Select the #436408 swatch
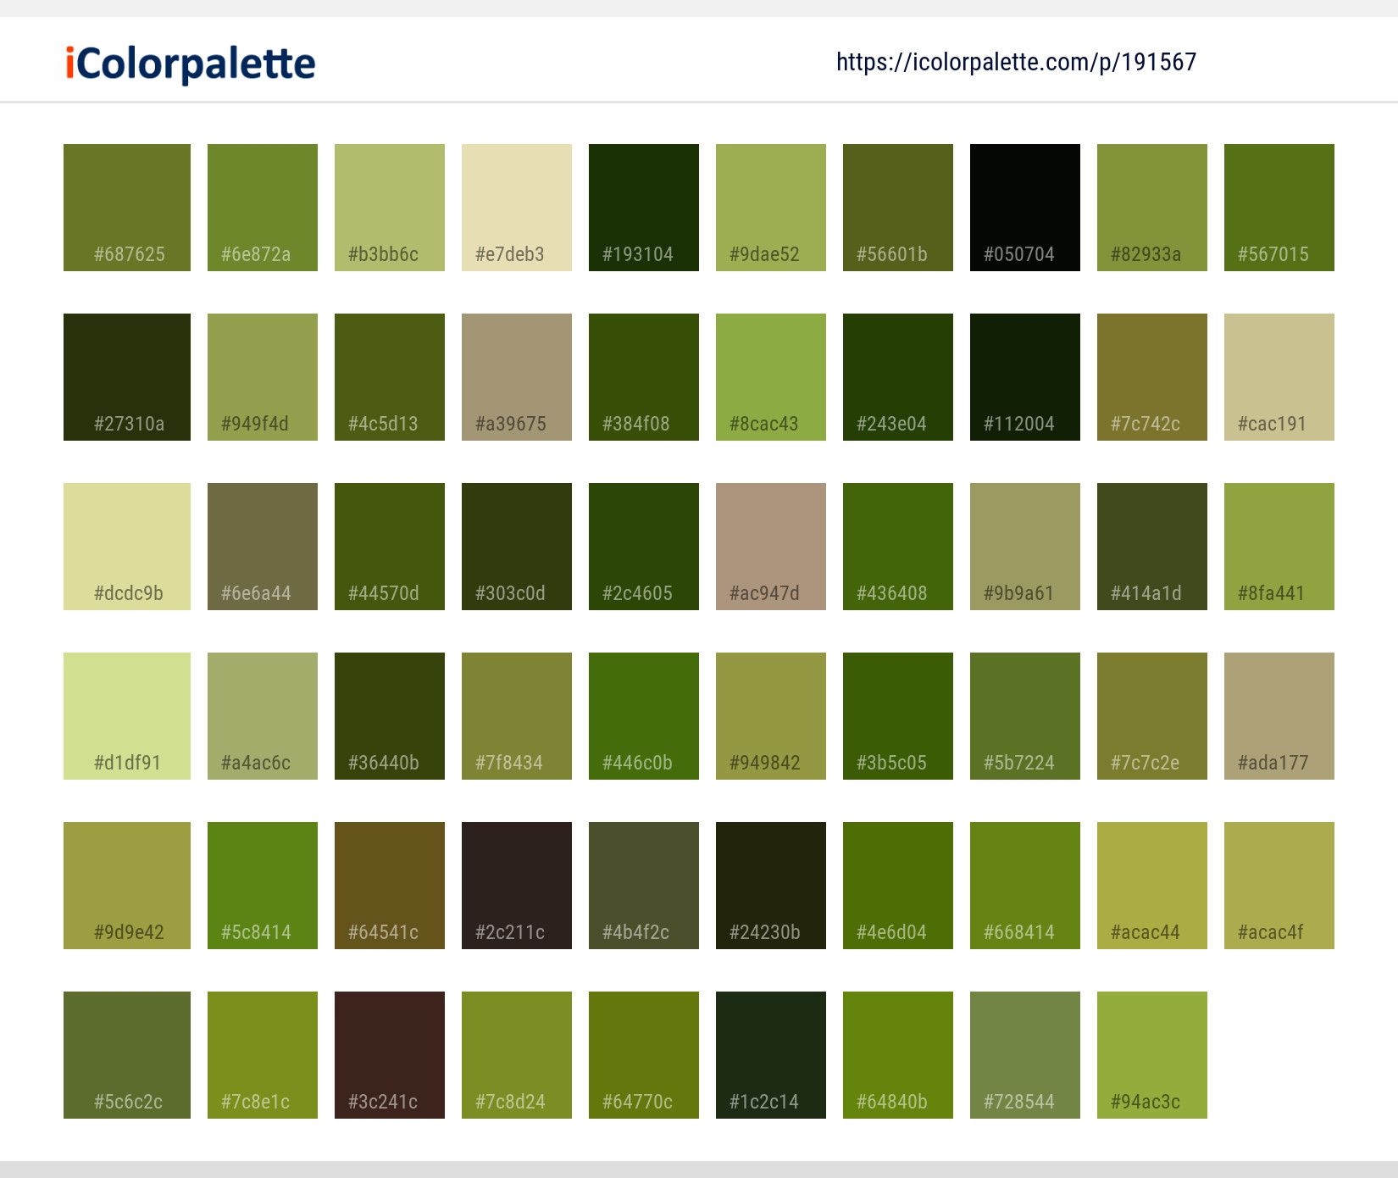The height and width of the screenshot is (1178, 1398). point(898,547)
